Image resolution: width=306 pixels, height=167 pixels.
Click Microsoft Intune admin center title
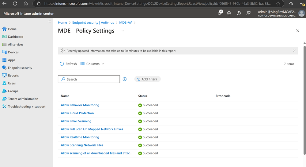28,14
